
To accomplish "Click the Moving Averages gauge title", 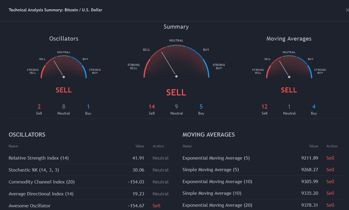I will tap(289, 38).
